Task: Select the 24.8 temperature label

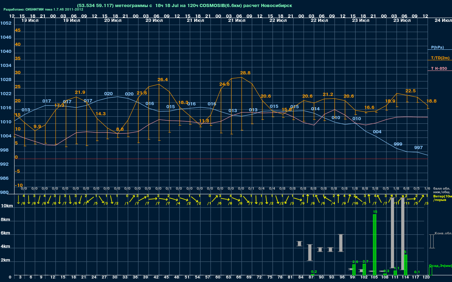Action: coord(224,84)
